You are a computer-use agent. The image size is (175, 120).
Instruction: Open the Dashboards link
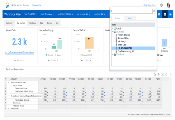pyautogui.click(x=36, y=5)
